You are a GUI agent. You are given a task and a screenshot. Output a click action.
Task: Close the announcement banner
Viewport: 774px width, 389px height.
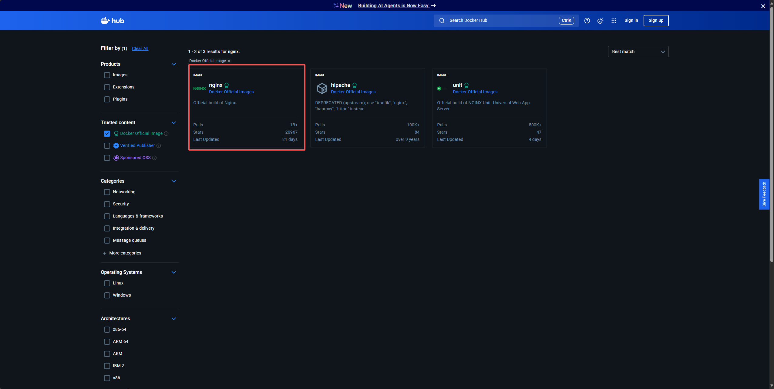763,6
